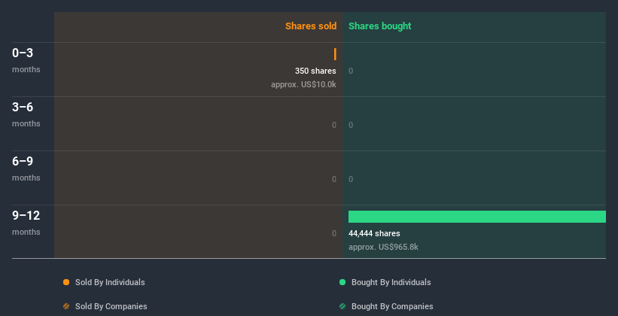Click the orange Sold By Individuals legend dot

66,282
